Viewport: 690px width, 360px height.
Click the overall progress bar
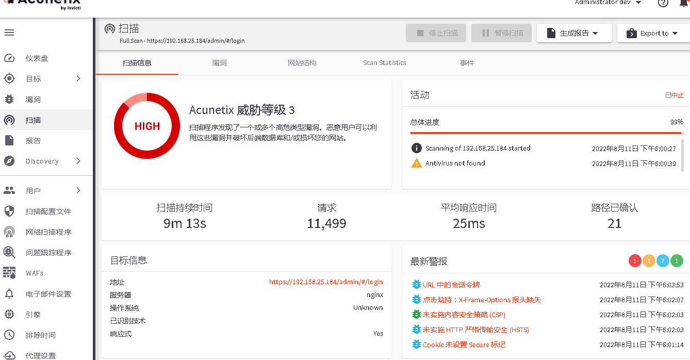point(547,133)
